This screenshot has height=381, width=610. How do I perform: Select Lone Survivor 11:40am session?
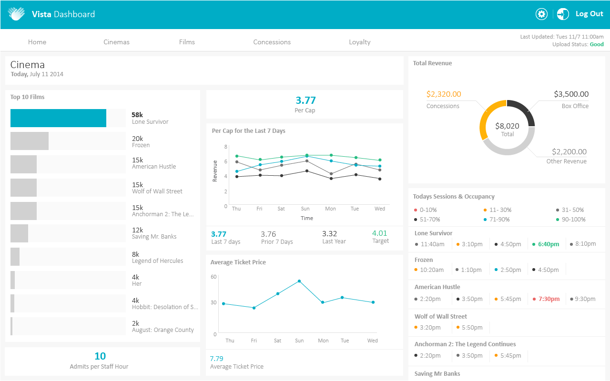pyautogui.click(x=430, y=244)
